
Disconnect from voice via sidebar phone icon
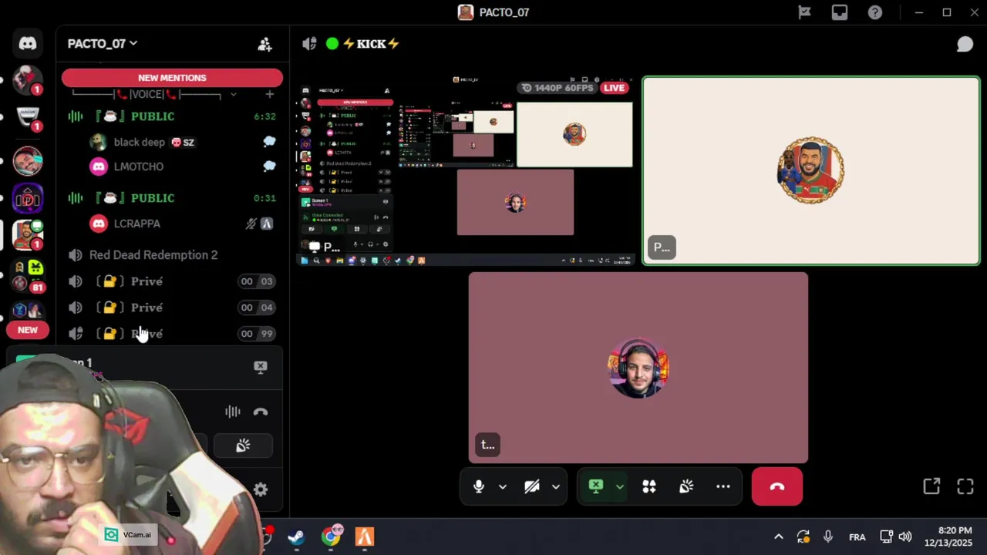[x=261, y=412]
